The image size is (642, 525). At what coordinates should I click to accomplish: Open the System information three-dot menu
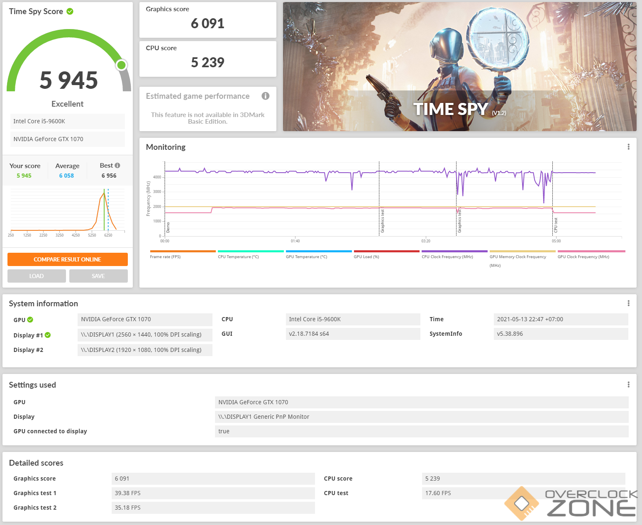[x=628, y=303]
